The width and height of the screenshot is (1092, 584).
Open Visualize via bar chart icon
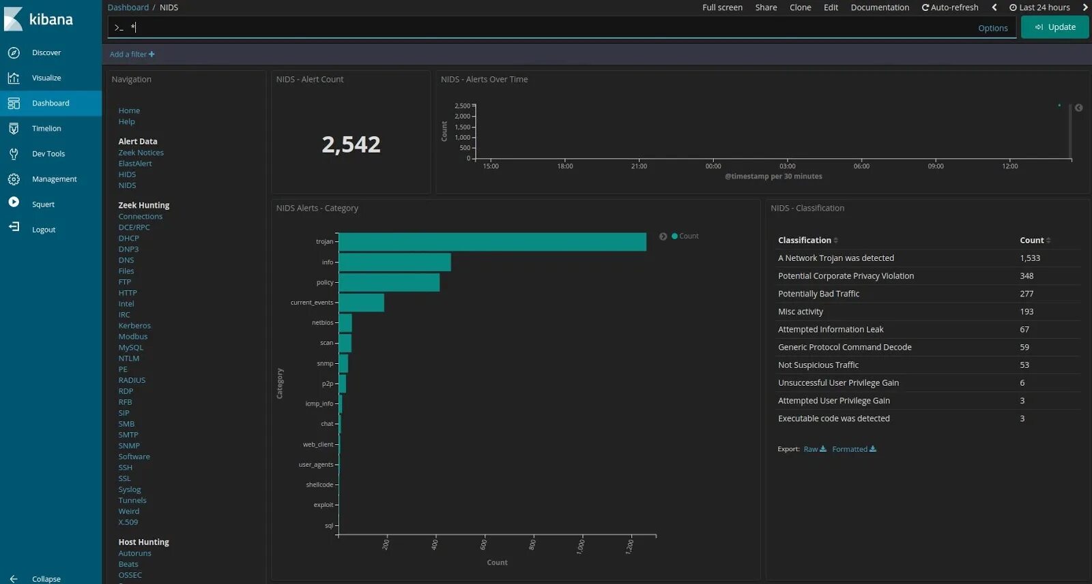(x=14, y=78)
